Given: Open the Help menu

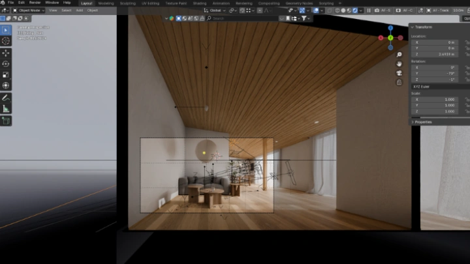Looking at the screenshot, I should pos(67,3).
